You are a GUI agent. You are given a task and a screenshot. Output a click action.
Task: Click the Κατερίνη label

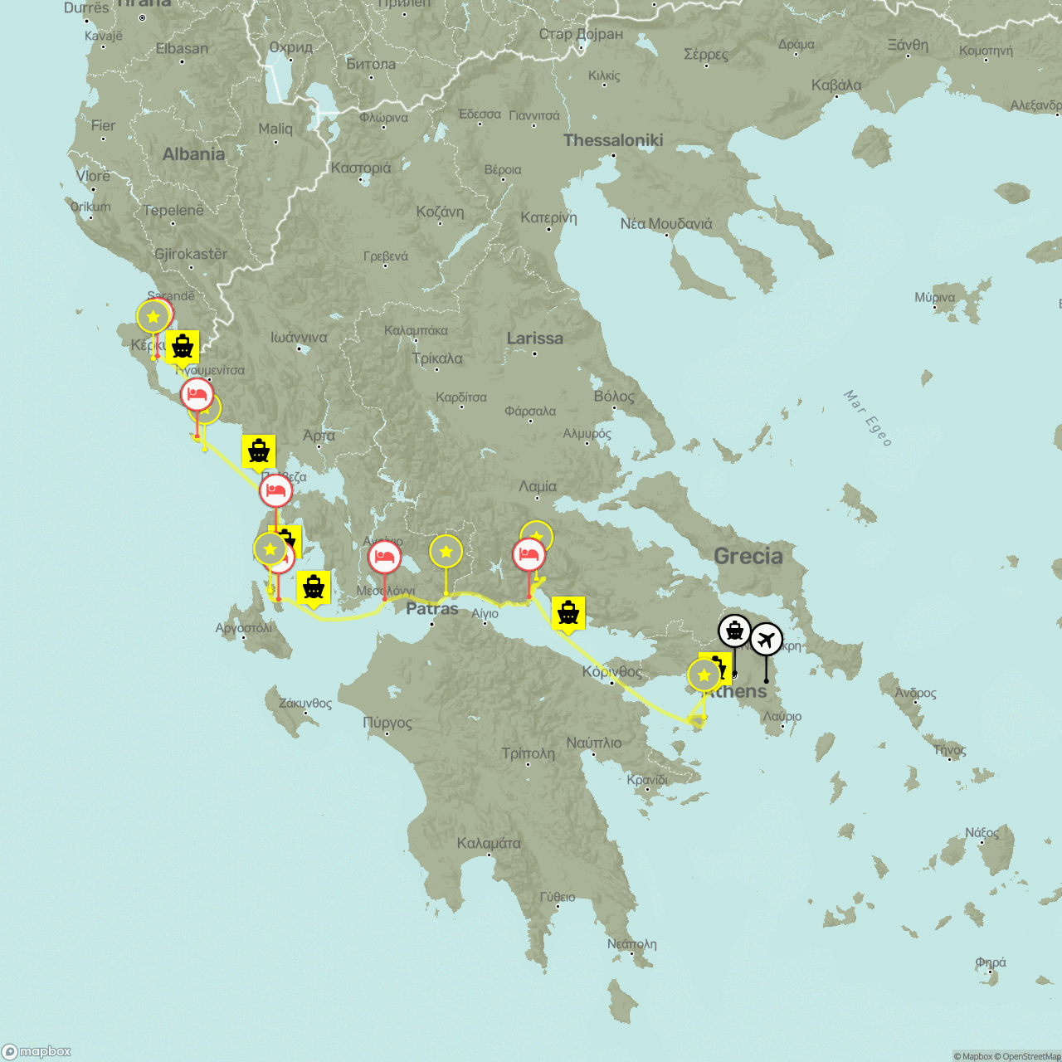pos(548,217)
